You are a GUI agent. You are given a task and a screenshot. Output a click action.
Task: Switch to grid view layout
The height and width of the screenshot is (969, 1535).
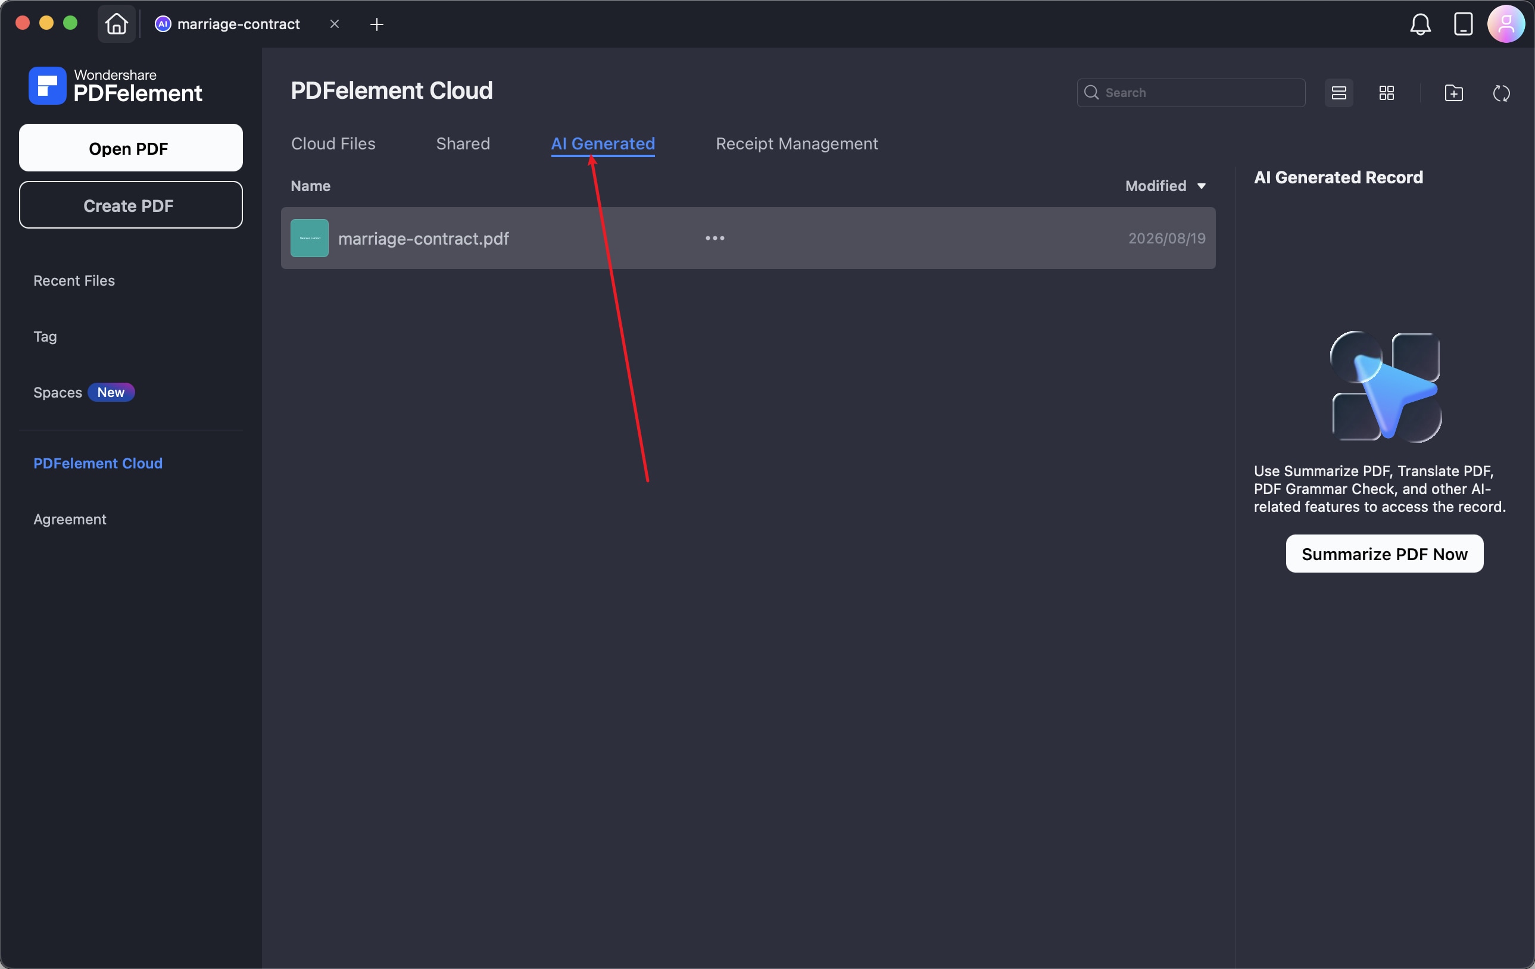1387,93
